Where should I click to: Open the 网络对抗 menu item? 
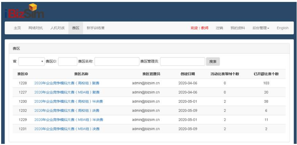pos(36,28)
